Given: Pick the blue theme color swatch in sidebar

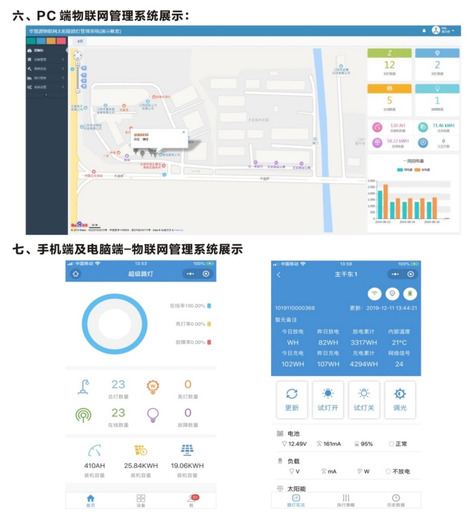Looking at the screenshot, I should (41, 41).
